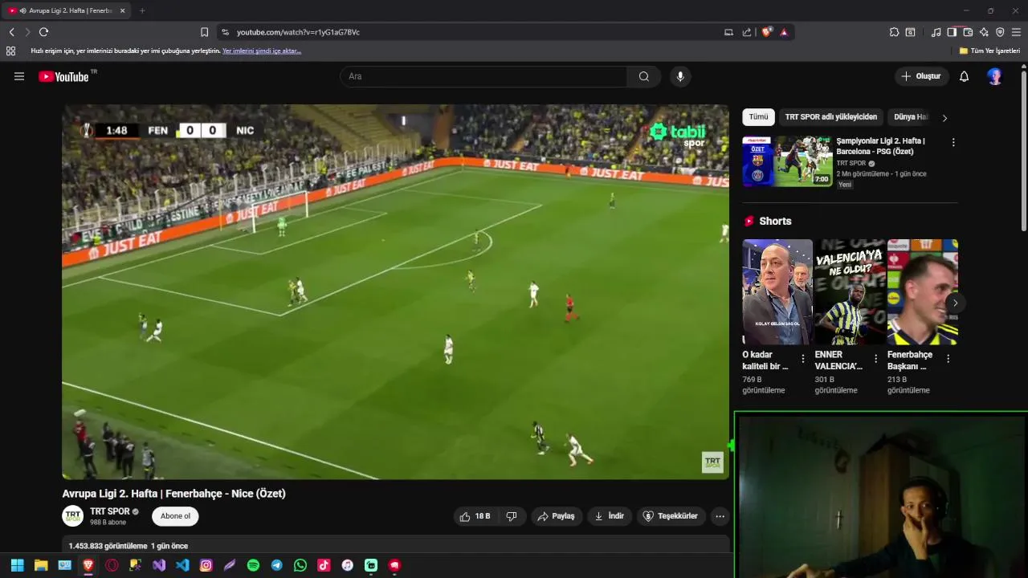Open Barcelona - PSG video thumbnail
Image resolution: width=1028 pixels, height=578 pixels.
[787, 161]
